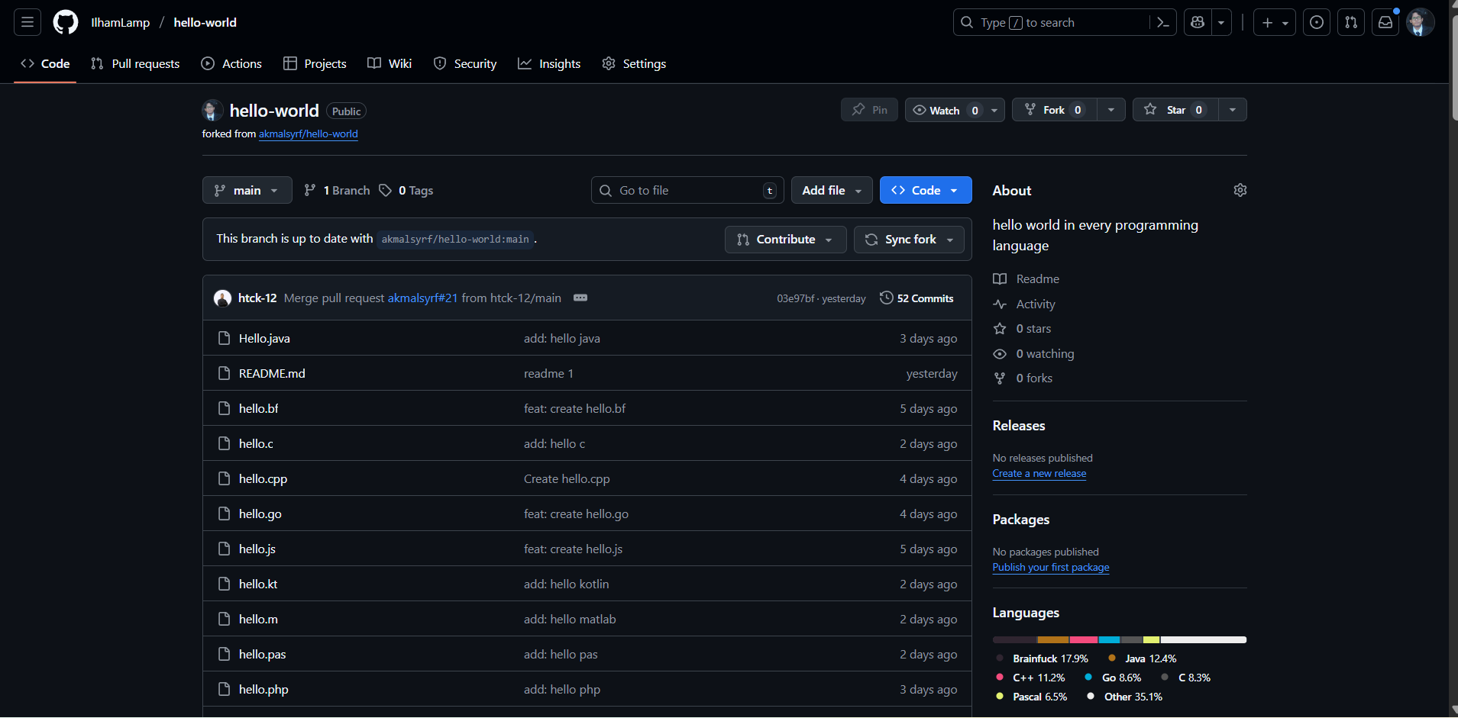Click the Go to file search field
Screen dimensions: 1458x718
(x=686, y=190)
